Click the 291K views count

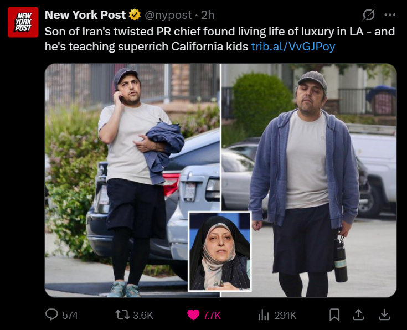pyautogui.click(x=285, y=315)
